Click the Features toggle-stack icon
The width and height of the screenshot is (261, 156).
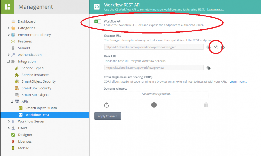click(13, 41)
